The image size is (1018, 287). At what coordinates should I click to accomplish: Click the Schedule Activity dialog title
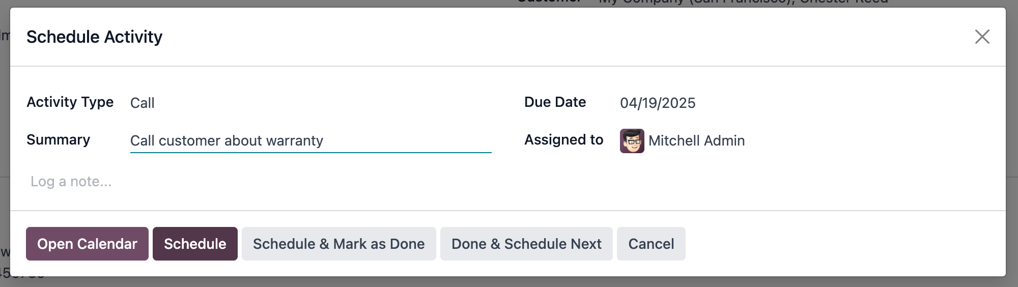click(x=94, y=37)
